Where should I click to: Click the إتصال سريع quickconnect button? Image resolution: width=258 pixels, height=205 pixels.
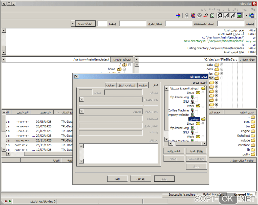tap(85, 24)
